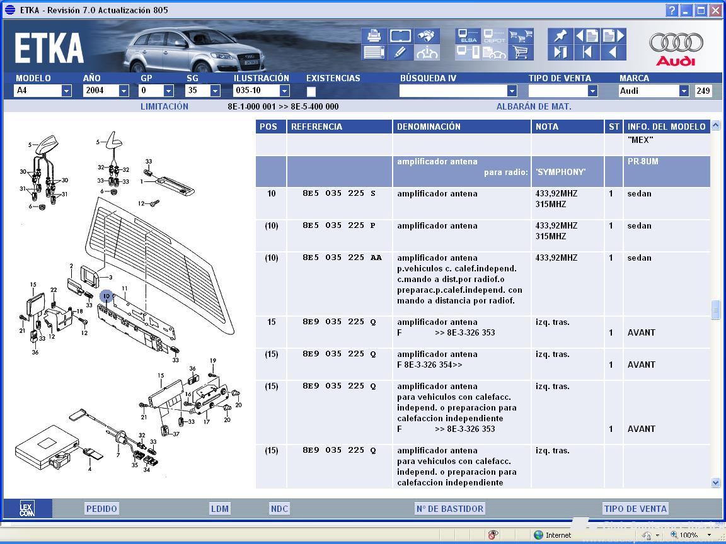Open the zoom level dropdown arrow beside 100%
Screen dimensions: 726x544
tap(709, 535)
